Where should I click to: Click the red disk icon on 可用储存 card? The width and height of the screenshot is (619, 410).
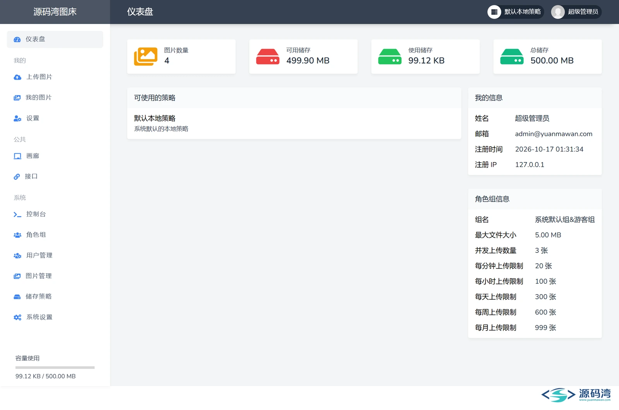coord(268,56)
